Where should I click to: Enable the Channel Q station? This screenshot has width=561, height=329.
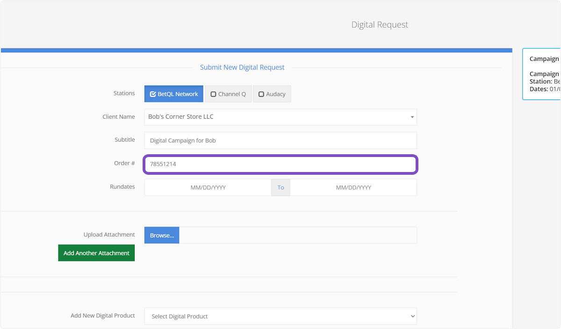click(x=228, y=94)
